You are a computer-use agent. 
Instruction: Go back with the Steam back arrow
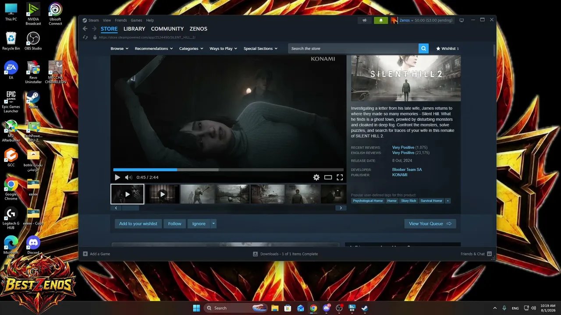pyautogui.click(x=85, y=29)
